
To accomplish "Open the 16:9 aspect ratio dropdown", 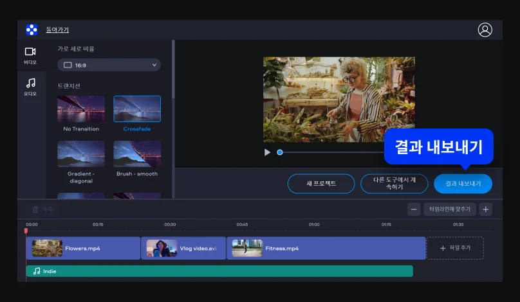I will pos(109,65).
